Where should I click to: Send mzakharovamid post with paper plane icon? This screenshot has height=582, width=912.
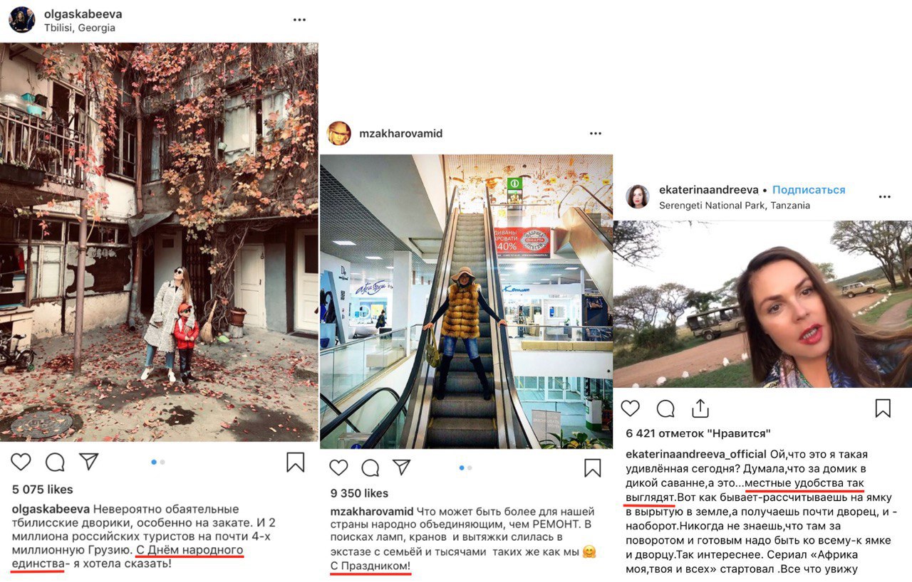402,467
